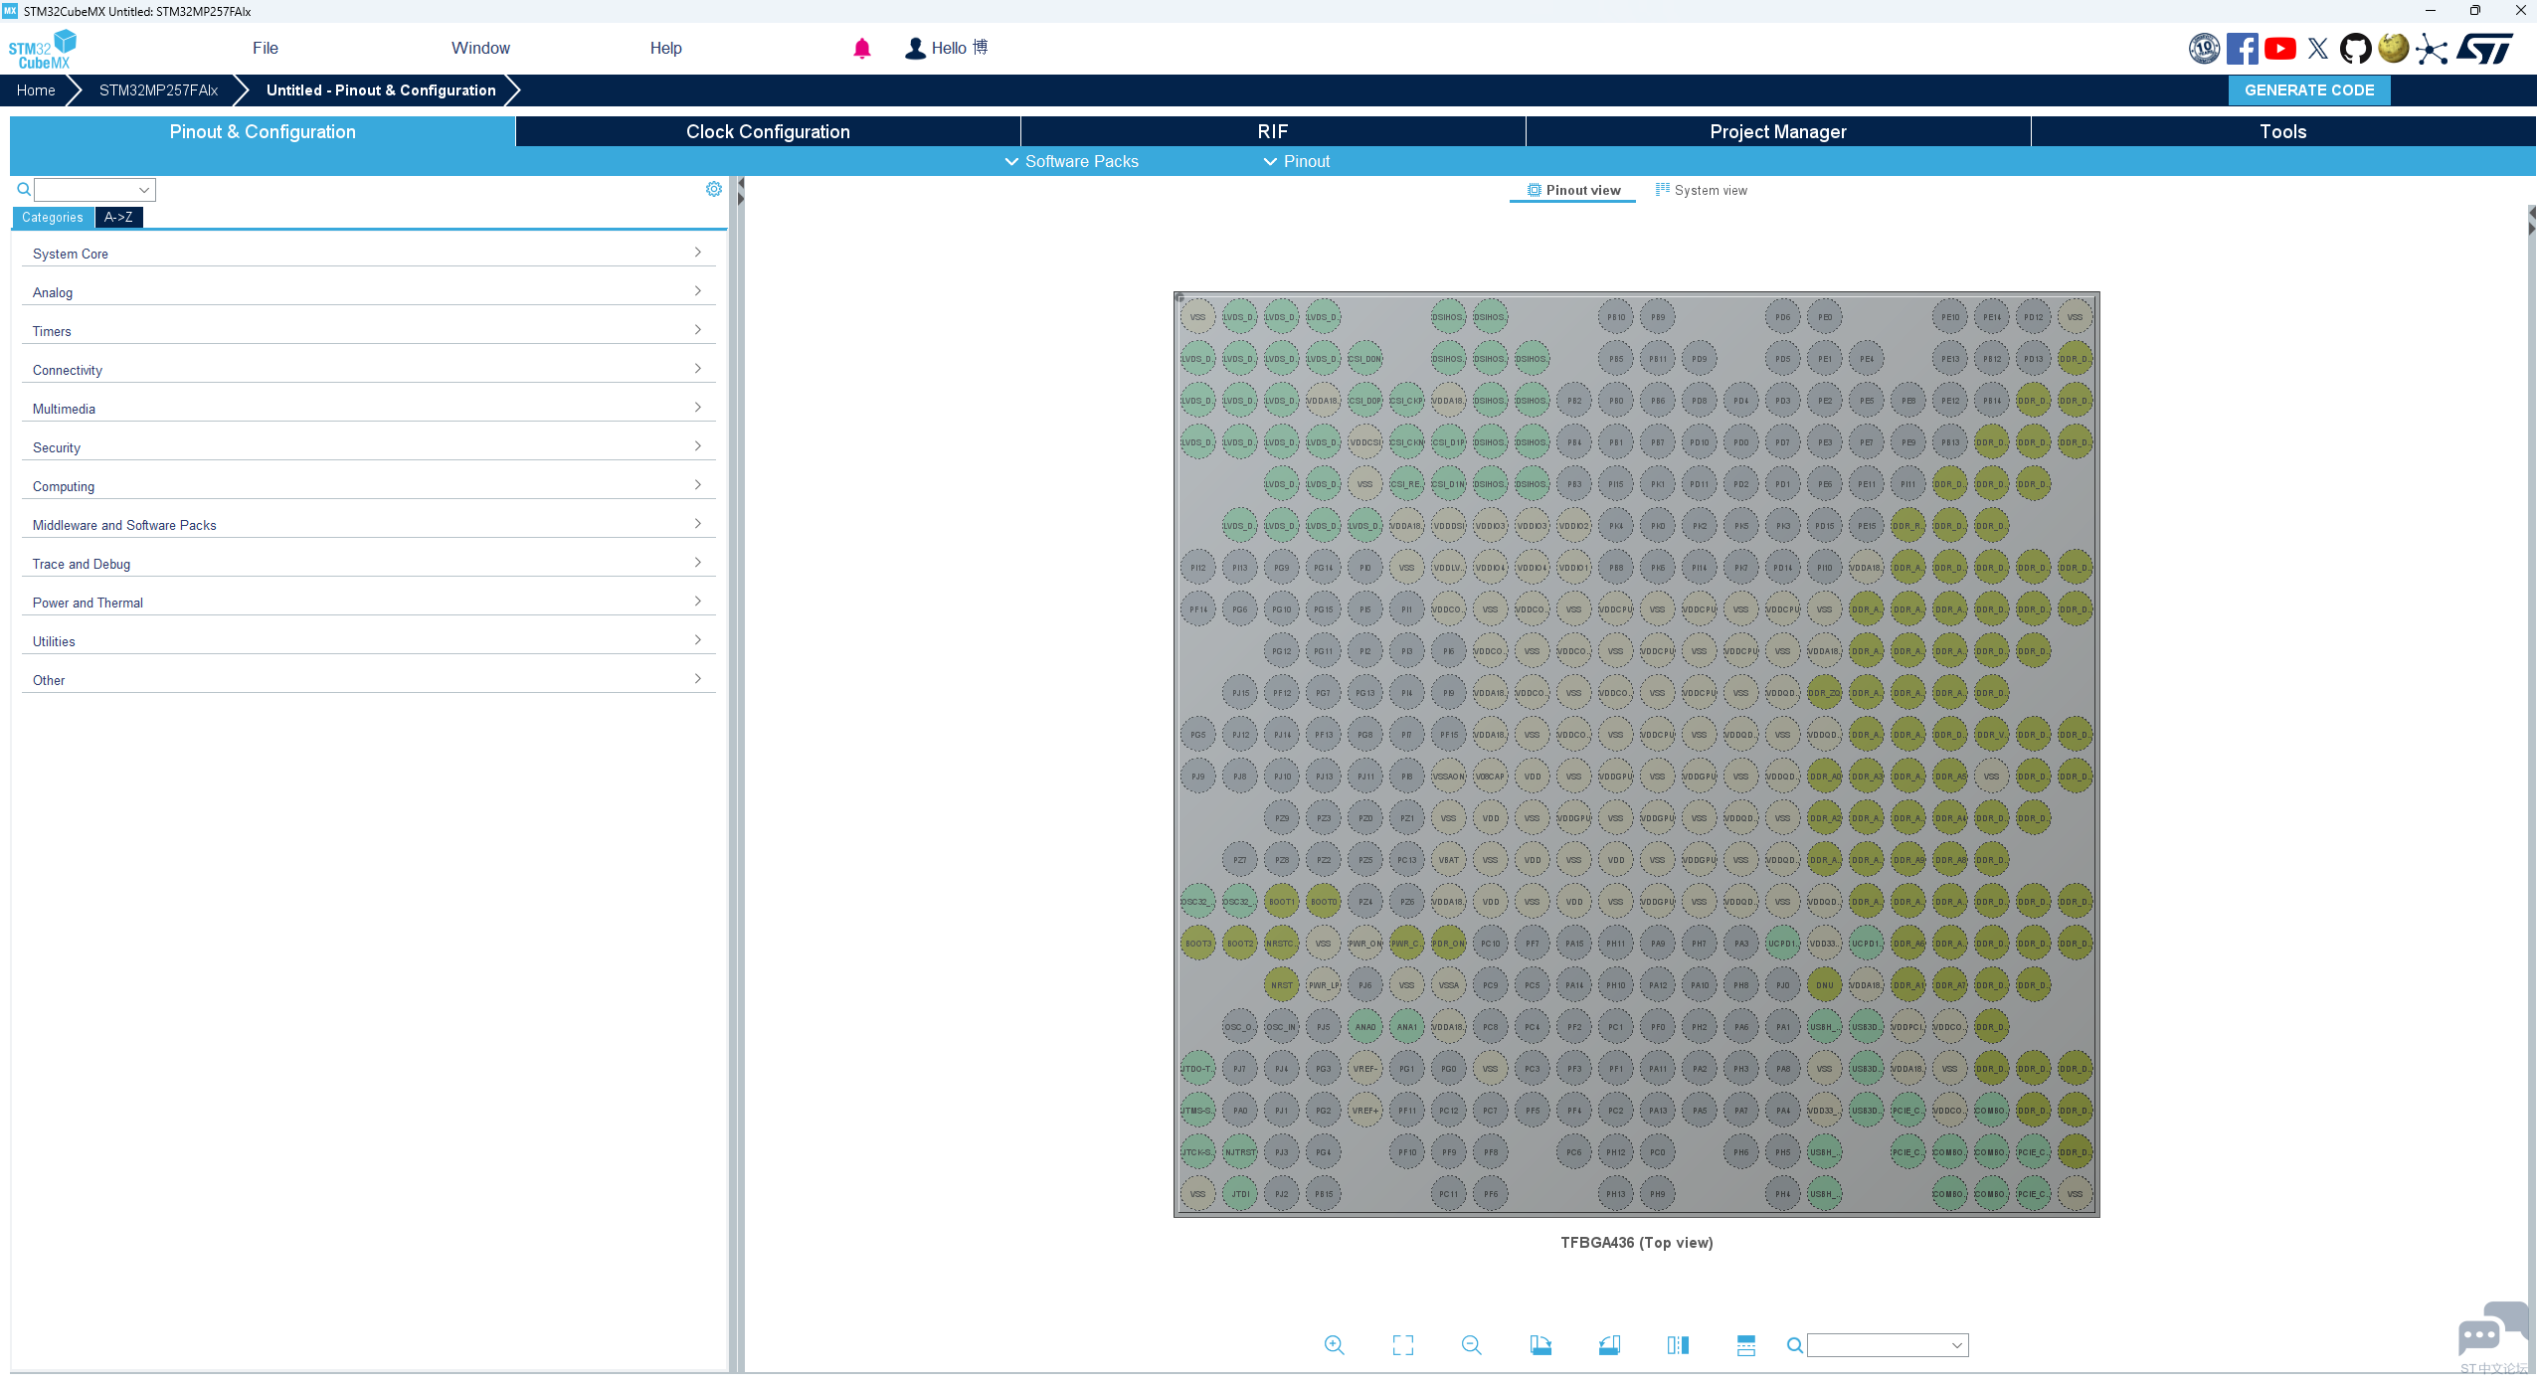Flip the chip view vertically
The height and width of the screenshot is (1384, 2537).
[x=1746, y=1345]
